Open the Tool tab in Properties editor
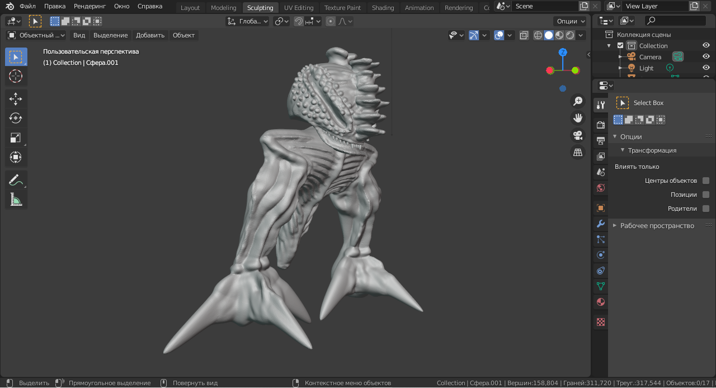Viewport: 716px width, 388px height. point(601,105)
